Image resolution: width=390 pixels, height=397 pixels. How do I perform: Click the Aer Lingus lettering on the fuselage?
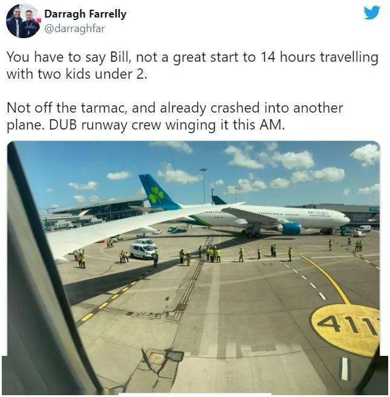319,212
